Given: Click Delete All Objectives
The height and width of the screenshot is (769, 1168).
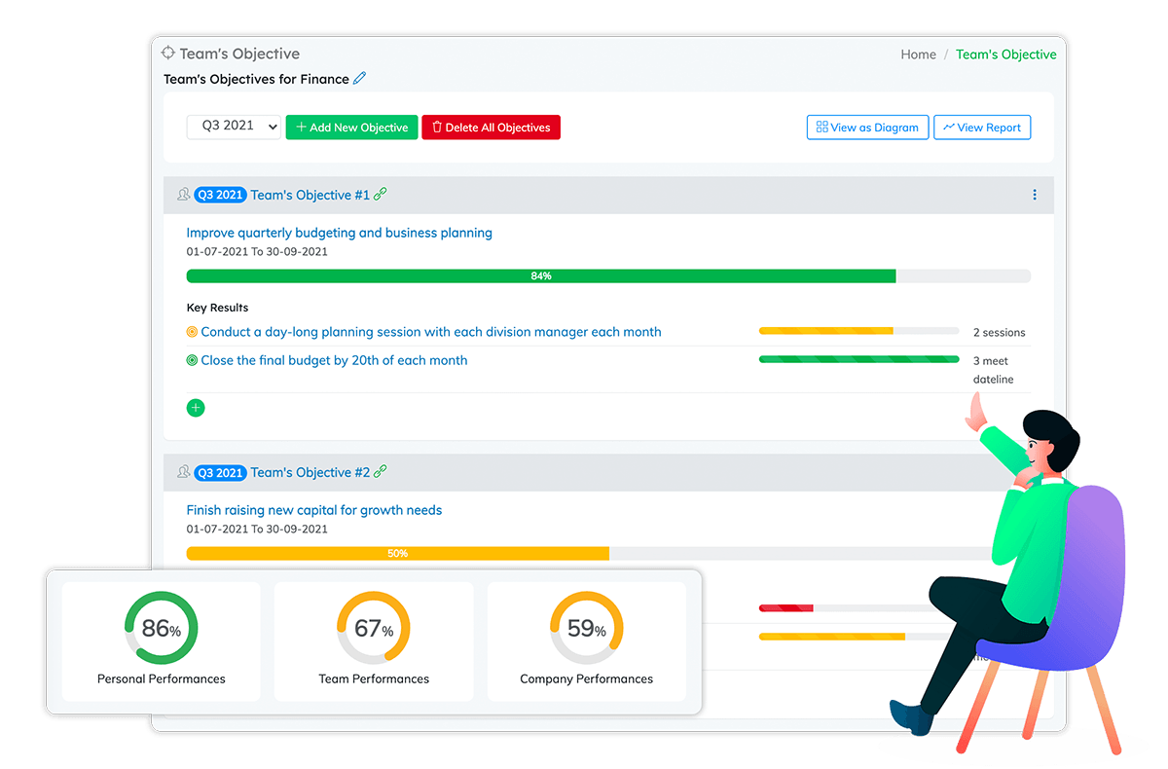Looking at the screenshot, I should (491, 127).
